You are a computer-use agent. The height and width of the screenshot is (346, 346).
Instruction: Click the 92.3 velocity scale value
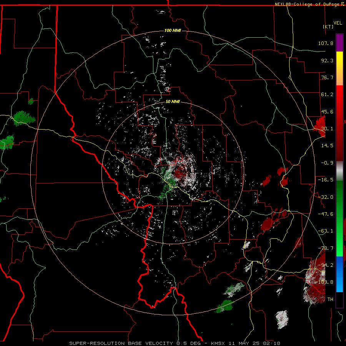click(x=327, y=60)
